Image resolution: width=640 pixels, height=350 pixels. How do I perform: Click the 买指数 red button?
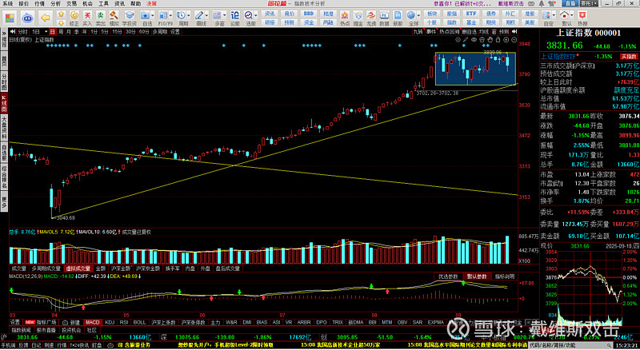[x=629, y=57]
